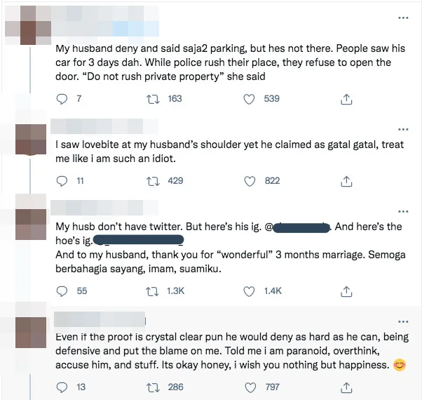Reply to the lovebite tweet with 11 replies
422x400 pixels.
pyautogui.click(x=61, y=181)
